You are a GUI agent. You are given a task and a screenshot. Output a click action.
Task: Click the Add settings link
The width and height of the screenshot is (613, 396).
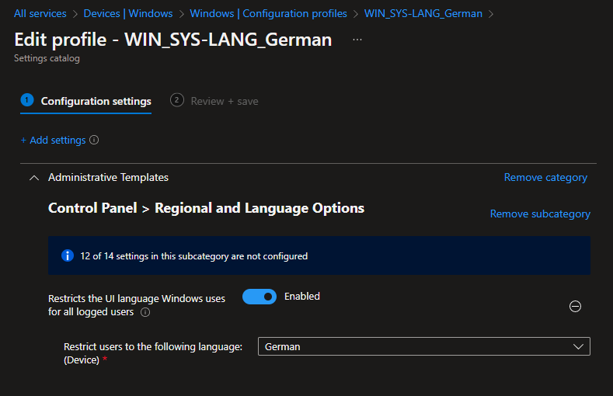[53, 141]
